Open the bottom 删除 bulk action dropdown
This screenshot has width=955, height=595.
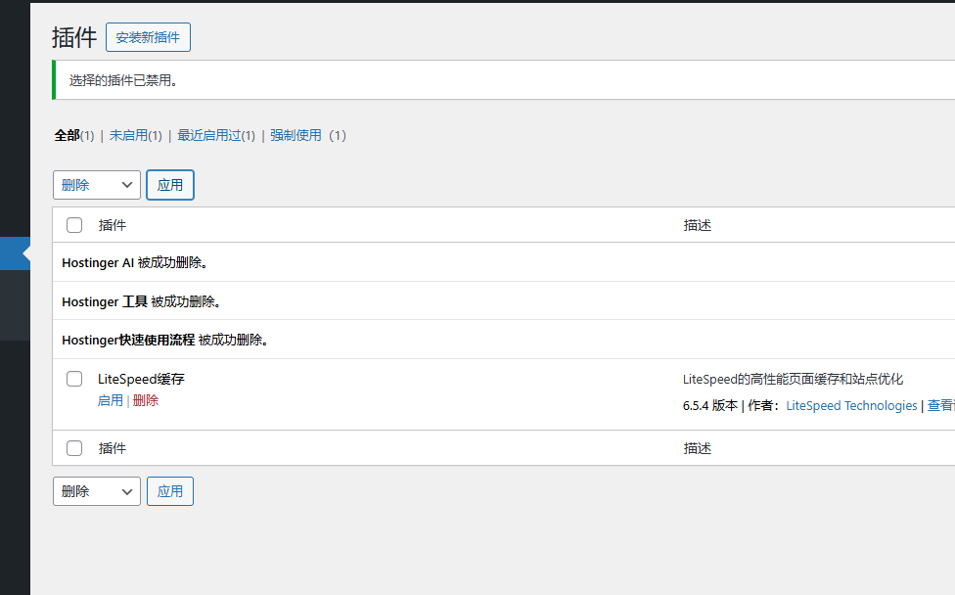[96, 490]
